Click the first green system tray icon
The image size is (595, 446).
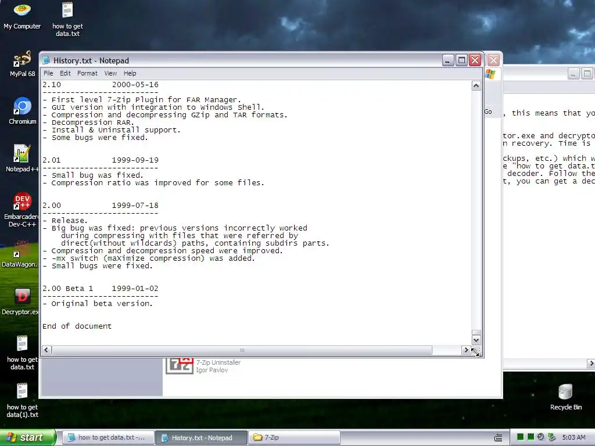(x=520, y=437)
